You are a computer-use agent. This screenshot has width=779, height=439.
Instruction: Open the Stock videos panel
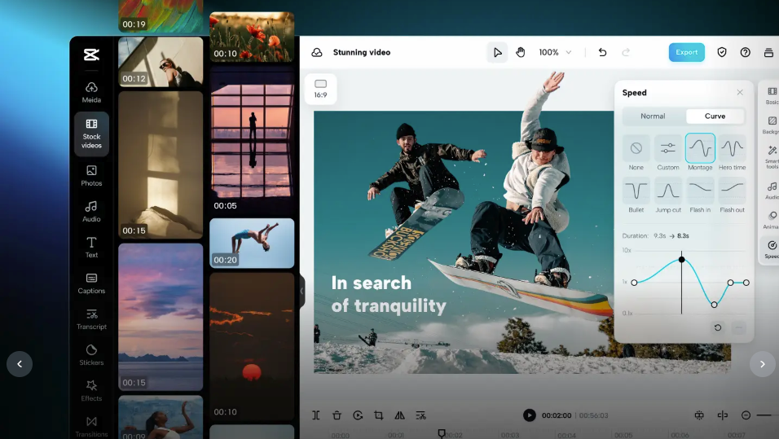(x=91, y=134)
